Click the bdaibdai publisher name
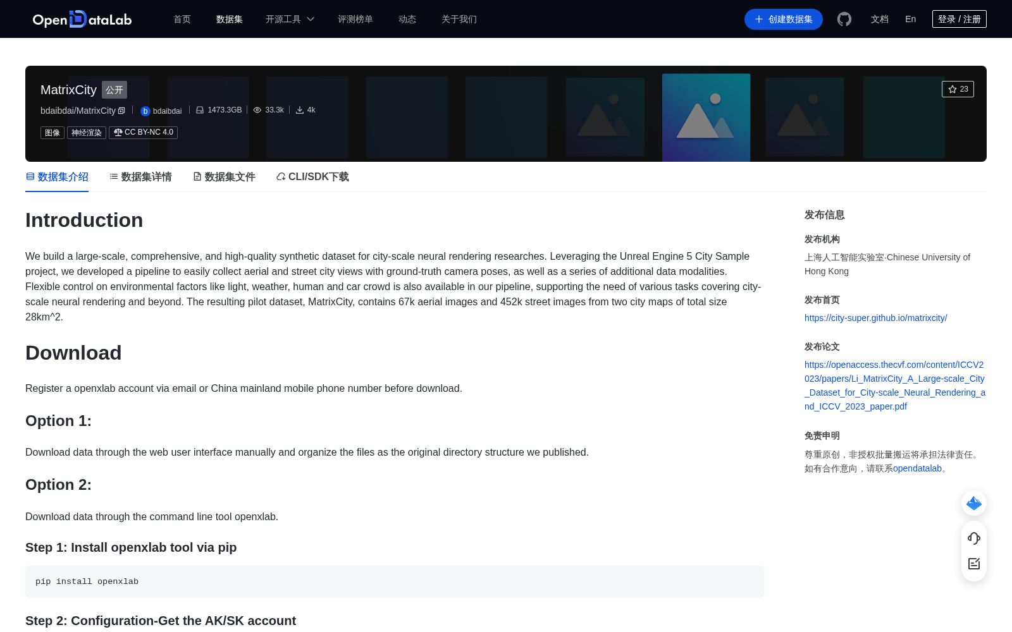This screenshot has height=632, width=1012. pyautogui.click(x=167, y=111)
